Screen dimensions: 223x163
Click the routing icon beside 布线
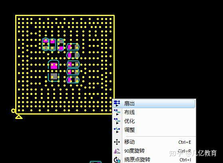click(117, 112)
